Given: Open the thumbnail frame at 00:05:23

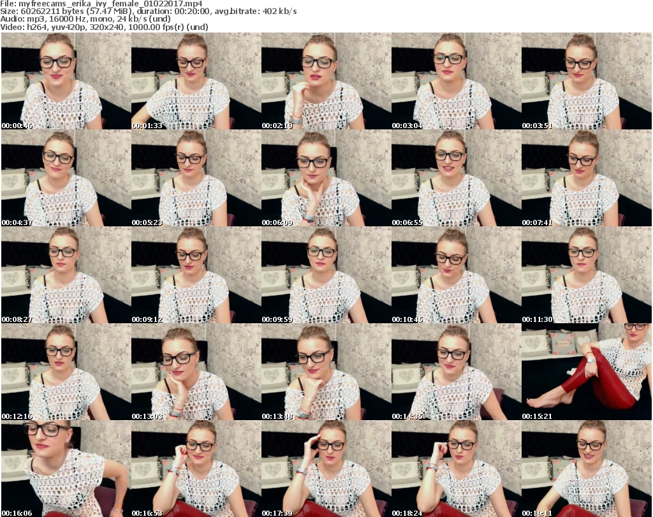Looking at the screenshot, I should [196, 178].
